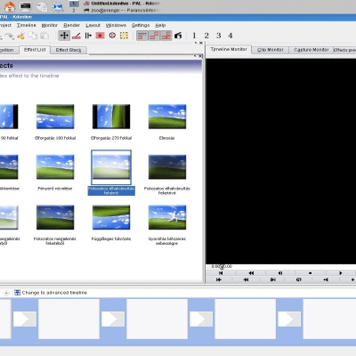The image size is (356, 356).
Task: Click the second transition arrow slot in timeline
Action: coord(113,320)
